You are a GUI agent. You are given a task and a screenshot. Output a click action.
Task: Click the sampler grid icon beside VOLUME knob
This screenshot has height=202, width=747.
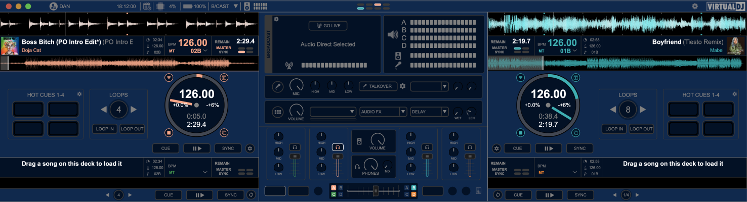point(277,112)
